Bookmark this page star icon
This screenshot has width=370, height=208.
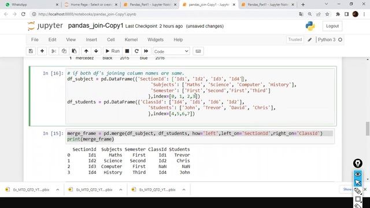[327, 14]
